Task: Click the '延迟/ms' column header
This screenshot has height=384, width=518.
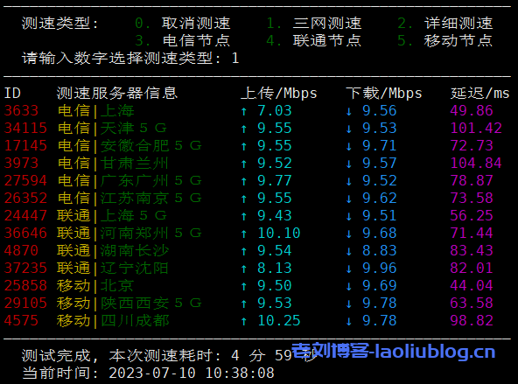Action: pyautogui.click(x=480, y=93)
